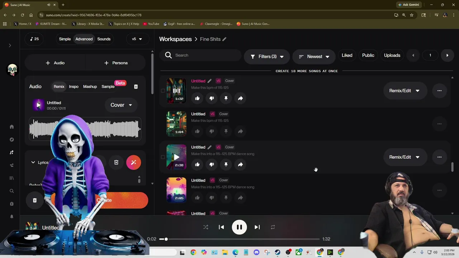
Task: Open the Create music-note icon in sidebar
Action: (x=11, y=152)
